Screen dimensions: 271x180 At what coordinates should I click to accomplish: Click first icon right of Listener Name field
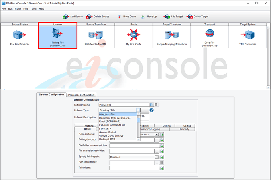[x=151, y=105]
